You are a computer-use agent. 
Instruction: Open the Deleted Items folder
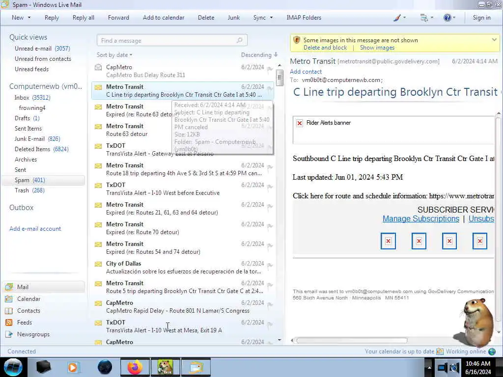41,149
